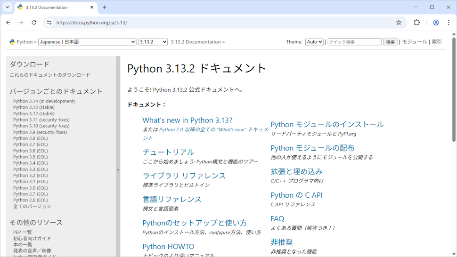Open the tab search chevron button
The image size is (457, 257).
click(7, 7)
